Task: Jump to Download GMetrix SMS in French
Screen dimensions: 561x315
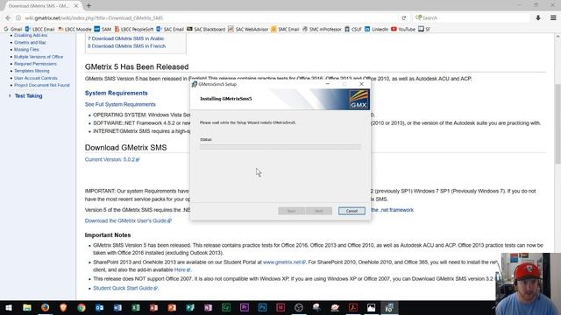Action: tap(126, 46)
